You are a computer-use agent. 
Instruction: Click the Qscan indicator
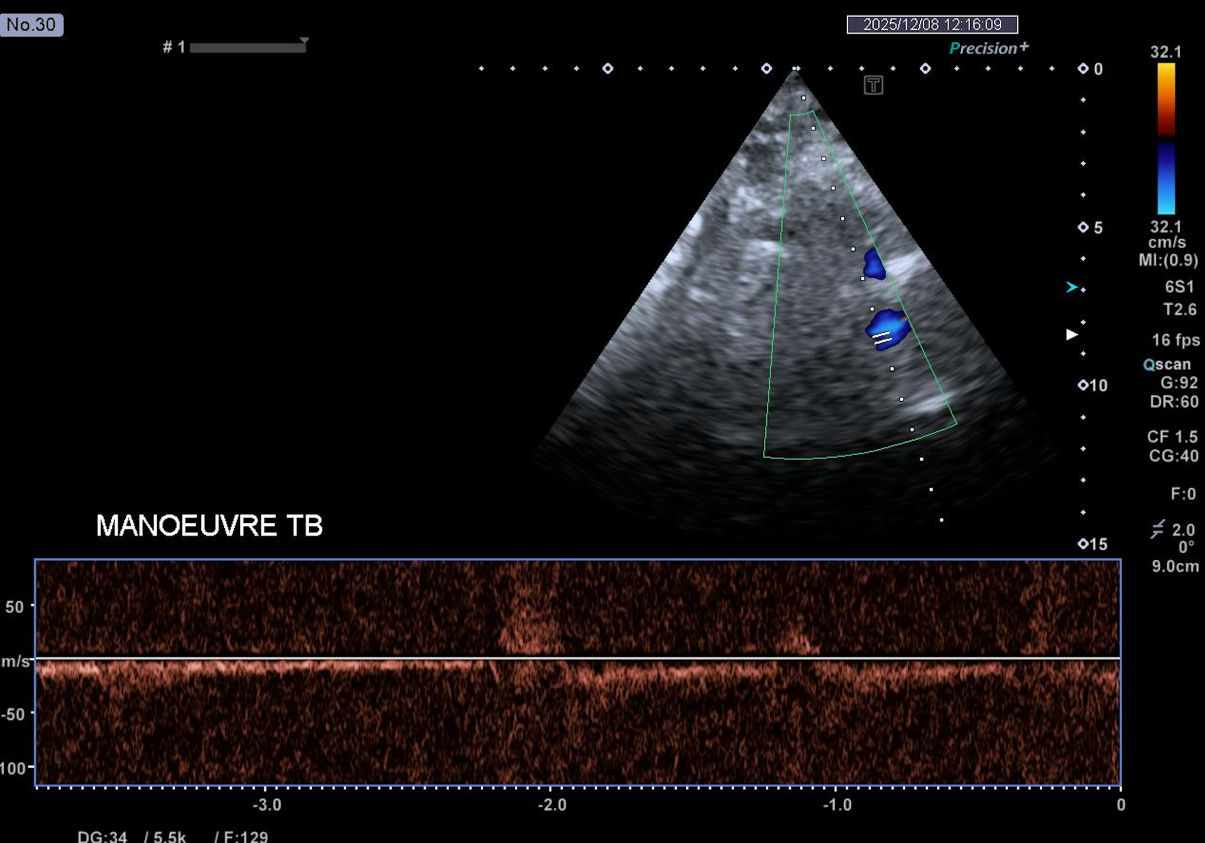click(1167, 364)
